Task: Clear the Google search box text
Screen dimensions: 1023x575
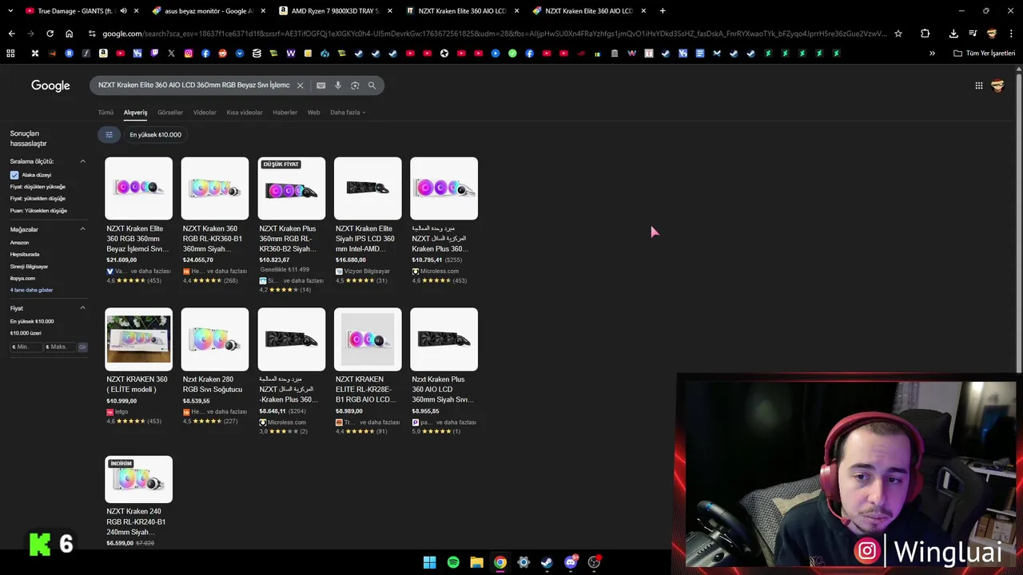Action: (301, 85)
